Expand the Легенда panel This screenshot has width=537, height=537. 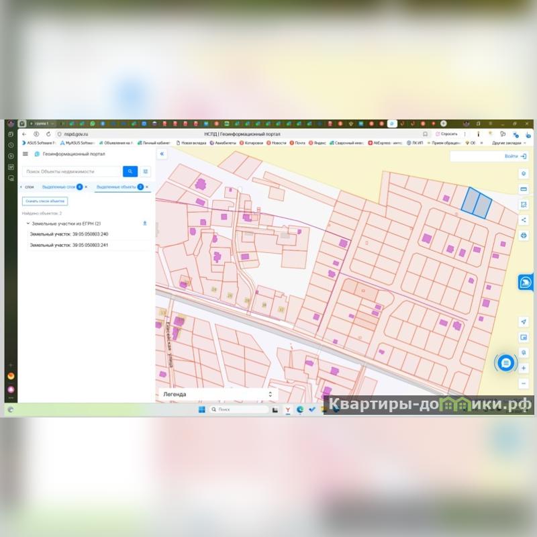271,395
